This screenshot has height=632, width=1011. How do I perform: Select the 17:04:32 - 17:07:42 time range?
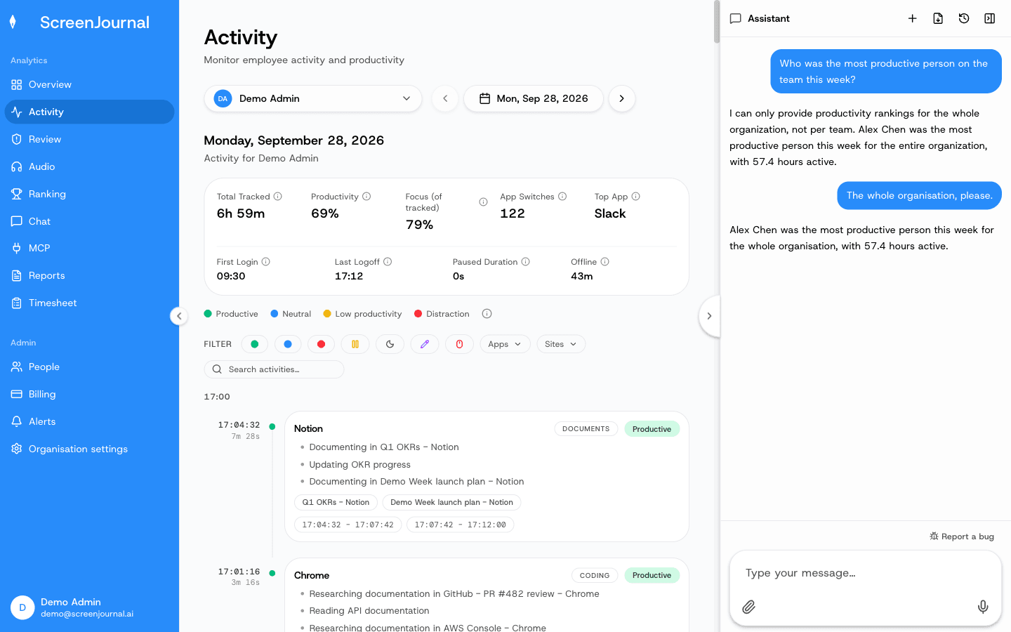(x=348, y=525)
